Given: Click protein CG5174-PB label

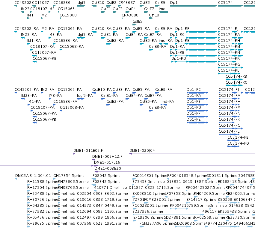Looking at the screenshot, I should pos(238,137).
